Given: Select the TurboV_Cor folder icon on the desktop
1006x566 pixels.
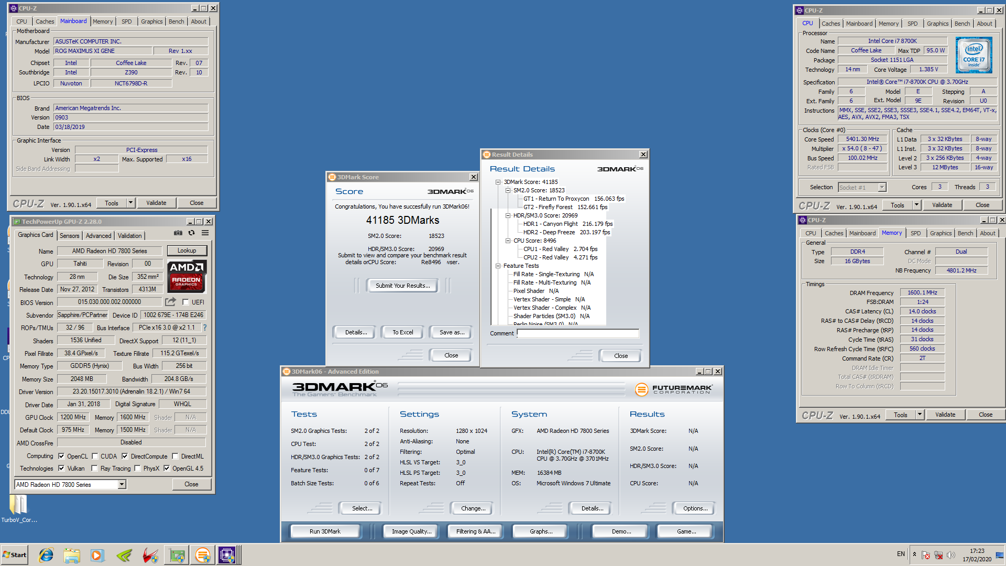Looking at the screenshot, I should (x=19, y=508).
